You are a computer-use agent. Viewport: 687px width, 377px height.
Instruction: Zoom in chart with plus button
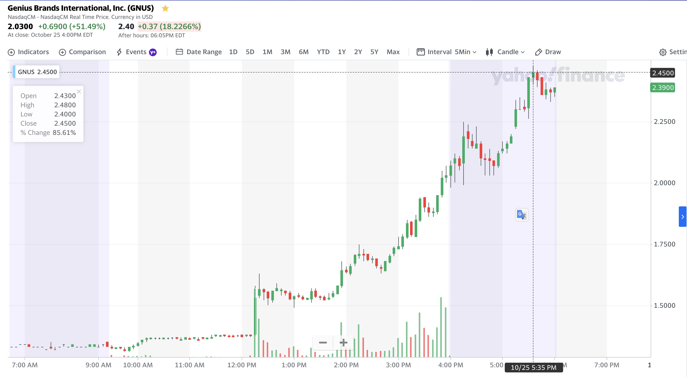pos(343,343)
